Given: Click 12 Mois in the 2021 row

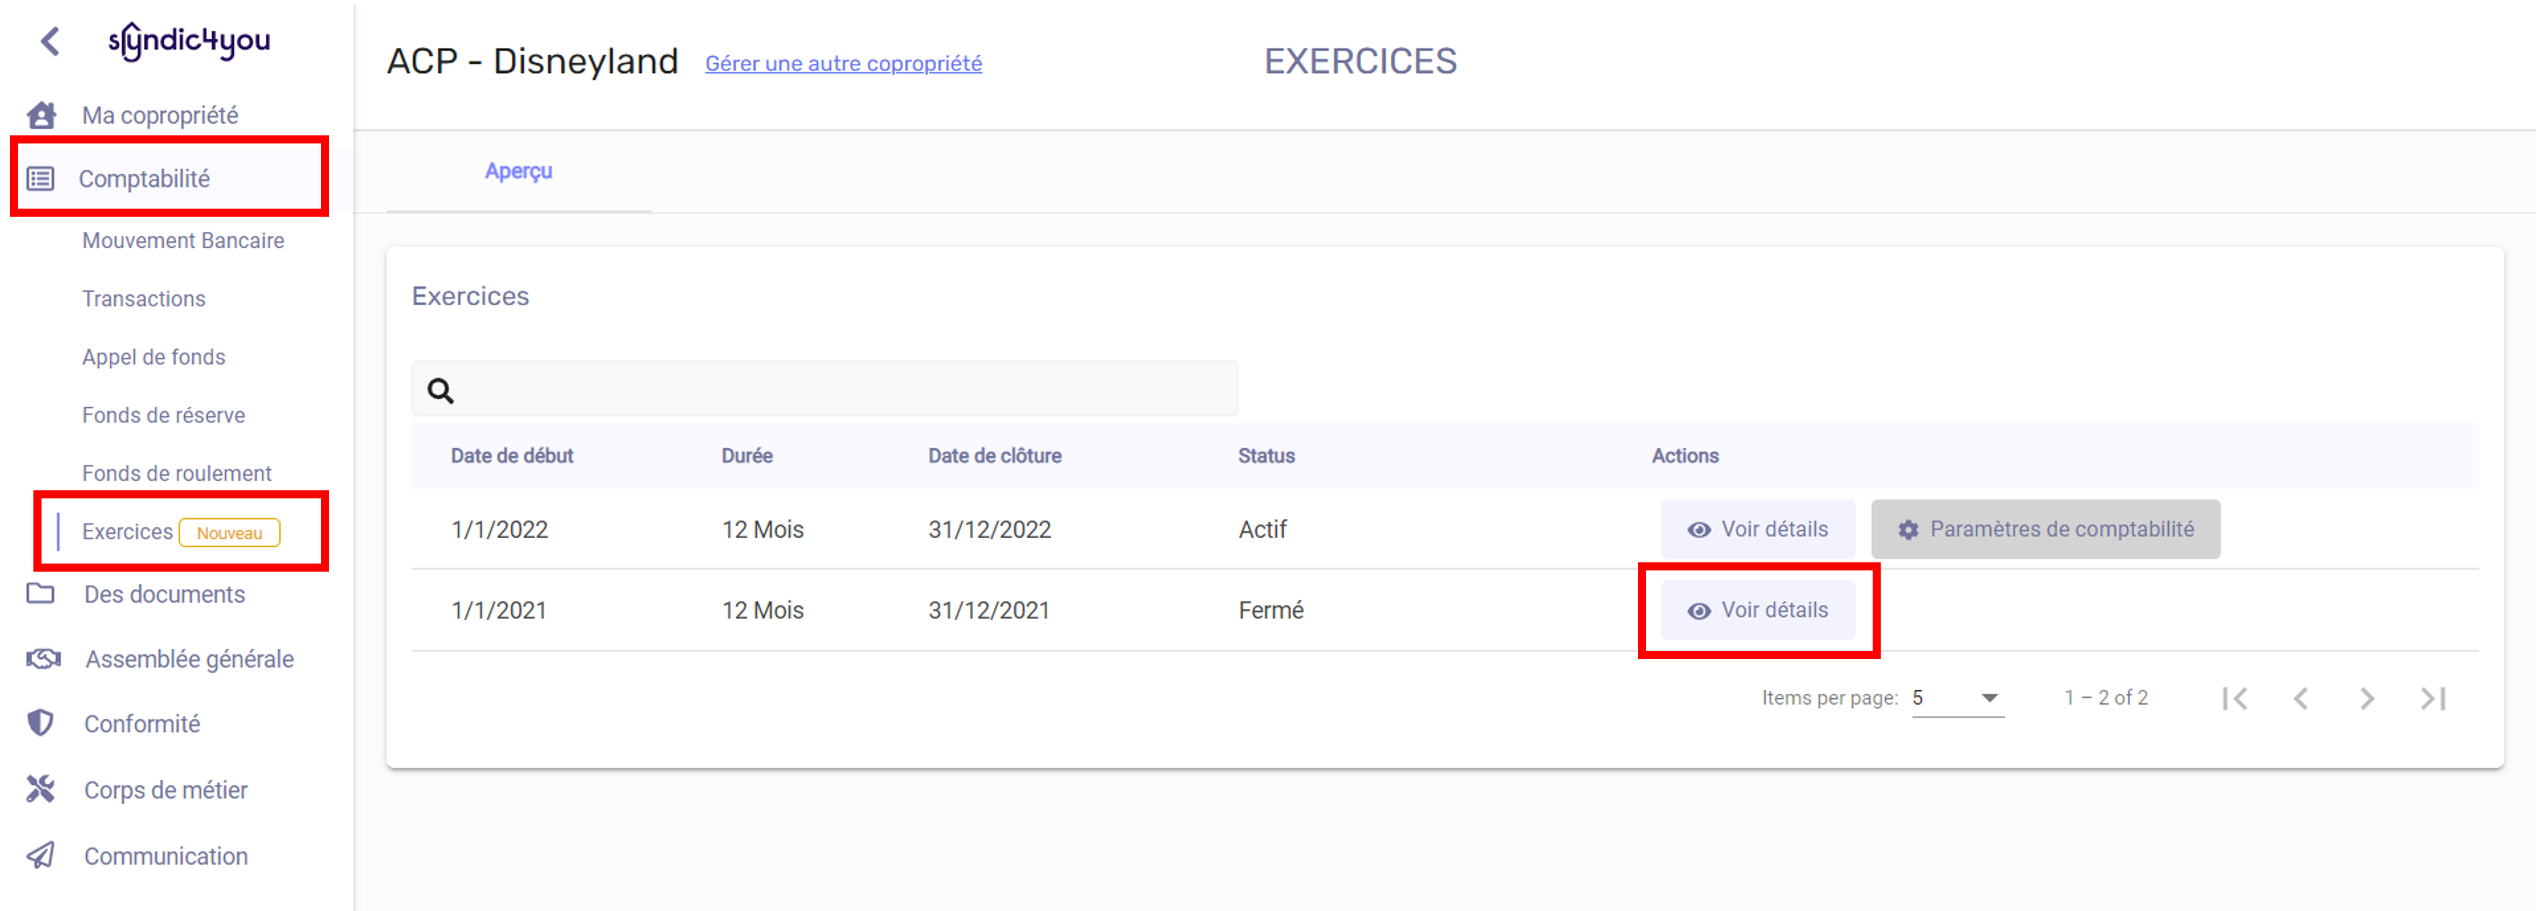Looking at the screenshot, I should [x=763, y=610].
